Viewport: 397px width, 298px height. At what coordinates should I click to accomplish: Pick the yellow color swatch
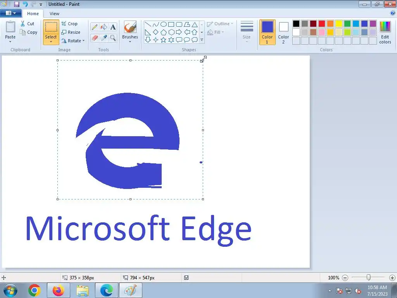338,24
